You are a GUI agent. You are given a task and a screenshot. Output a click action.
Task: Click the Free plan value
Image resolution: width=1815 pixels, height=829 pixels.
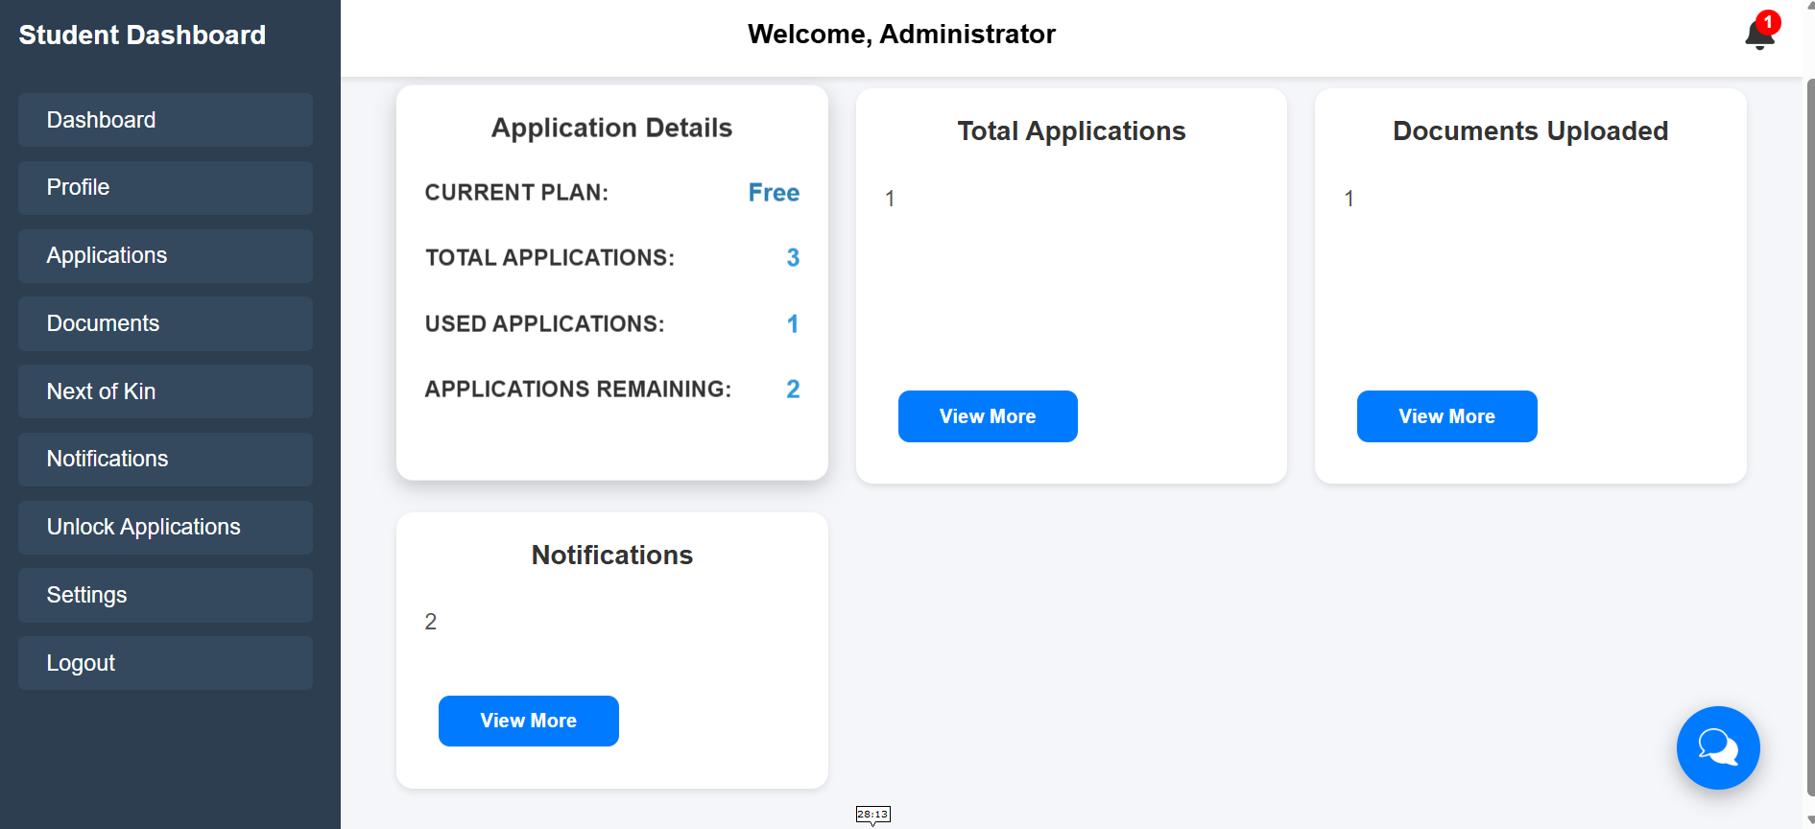(x=774, y=193)
